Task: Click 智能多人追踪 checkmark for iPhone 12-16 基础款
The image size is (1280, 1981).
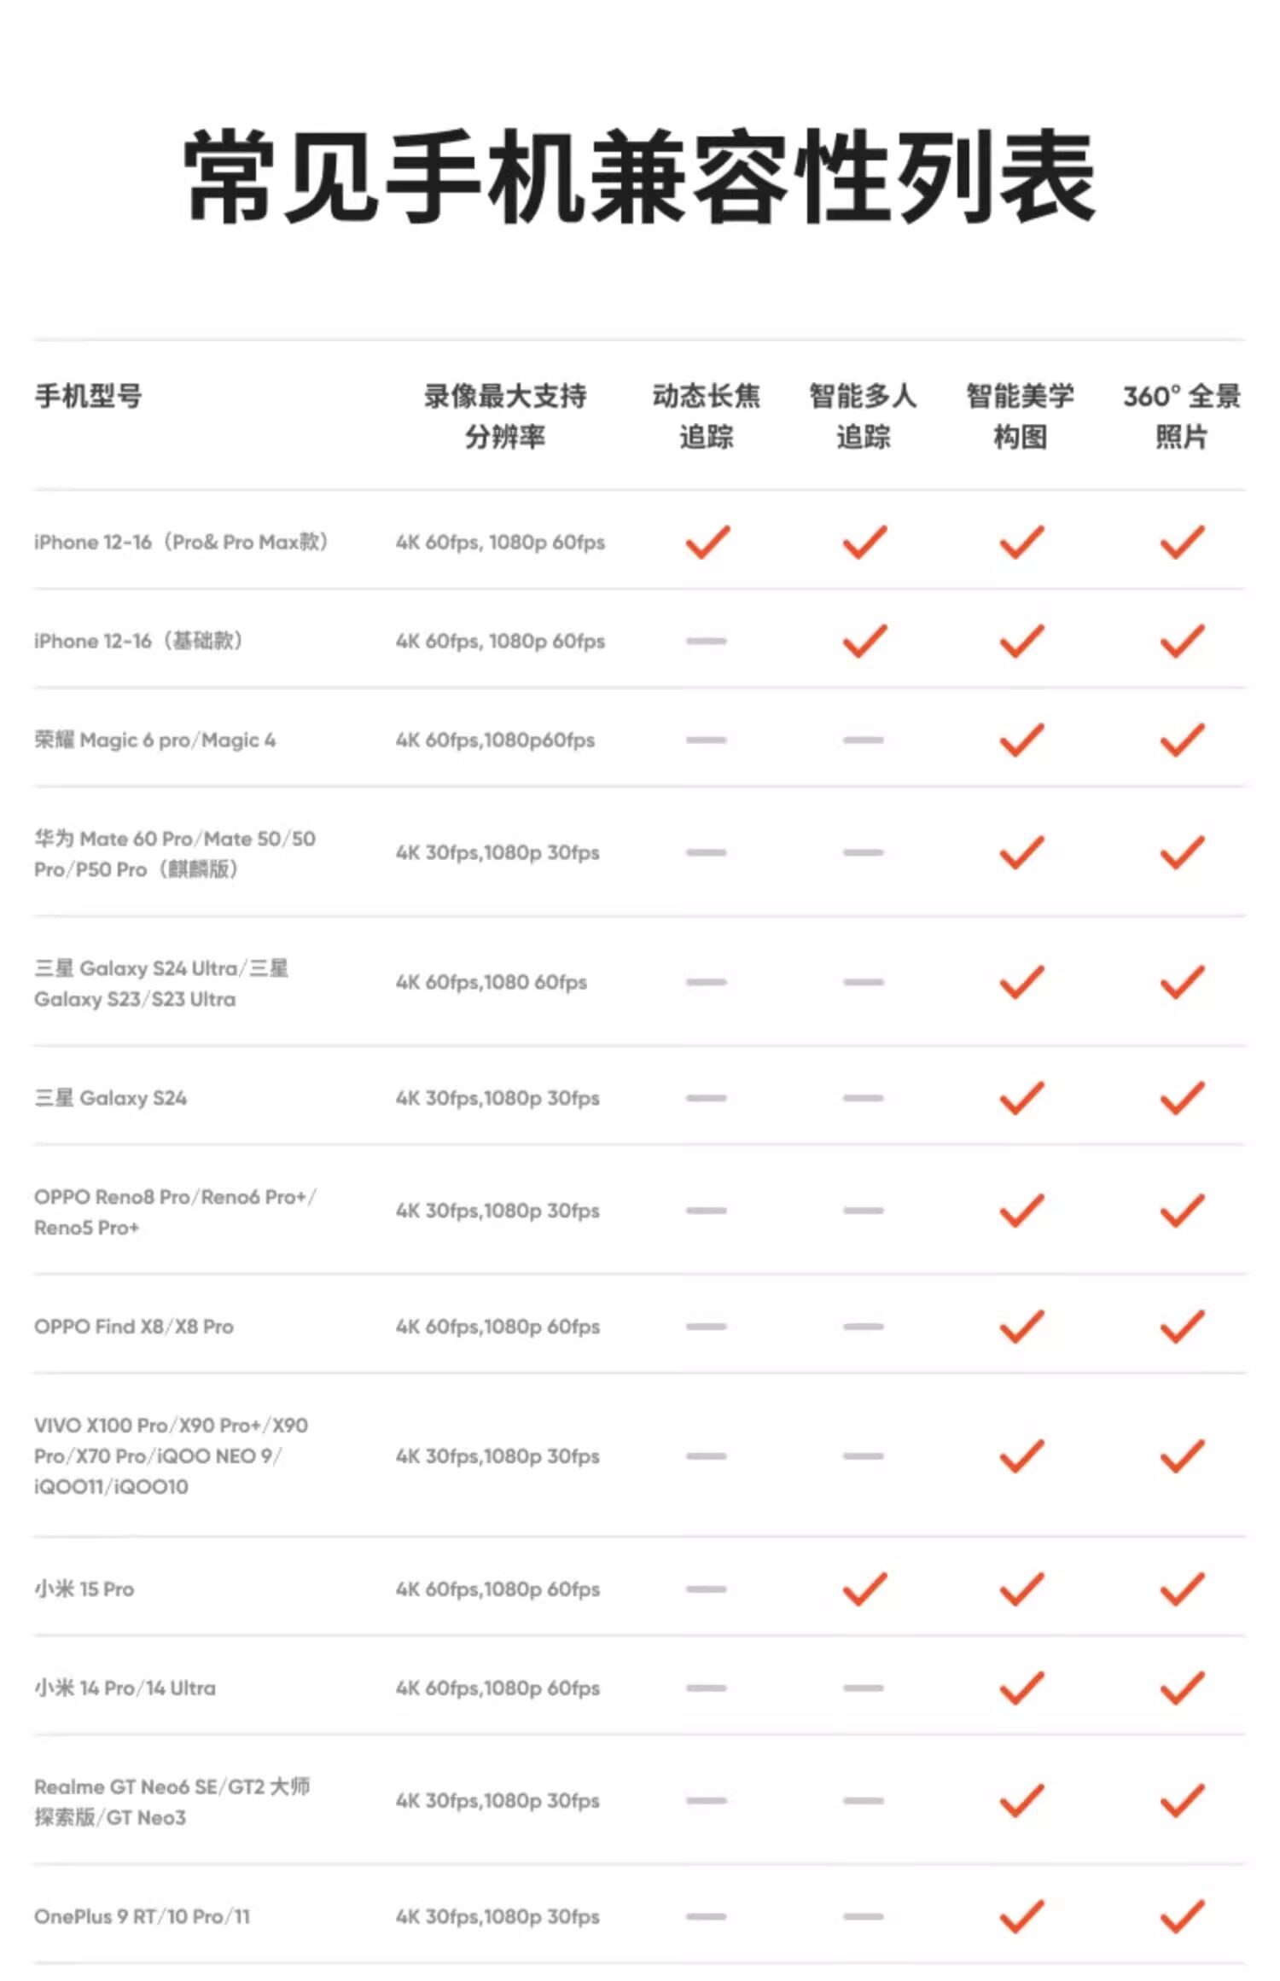Action: coord(864,641)
